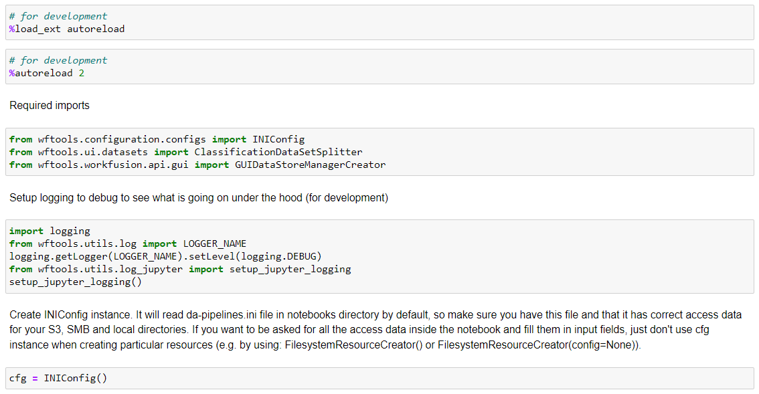Click the setup_jupyter_logging import line
Image resolution: width=759 pixels, height=394 pixels.
coord(180,269)
